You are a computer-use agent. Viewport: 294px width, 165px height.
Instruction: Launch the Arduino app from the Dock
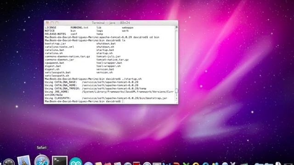point(75,161)
